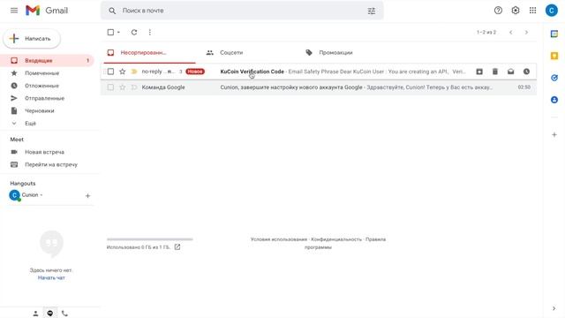The image size is (565, 318).
Task: Open Contacts in side panel
Action: [x=554, y=100]
